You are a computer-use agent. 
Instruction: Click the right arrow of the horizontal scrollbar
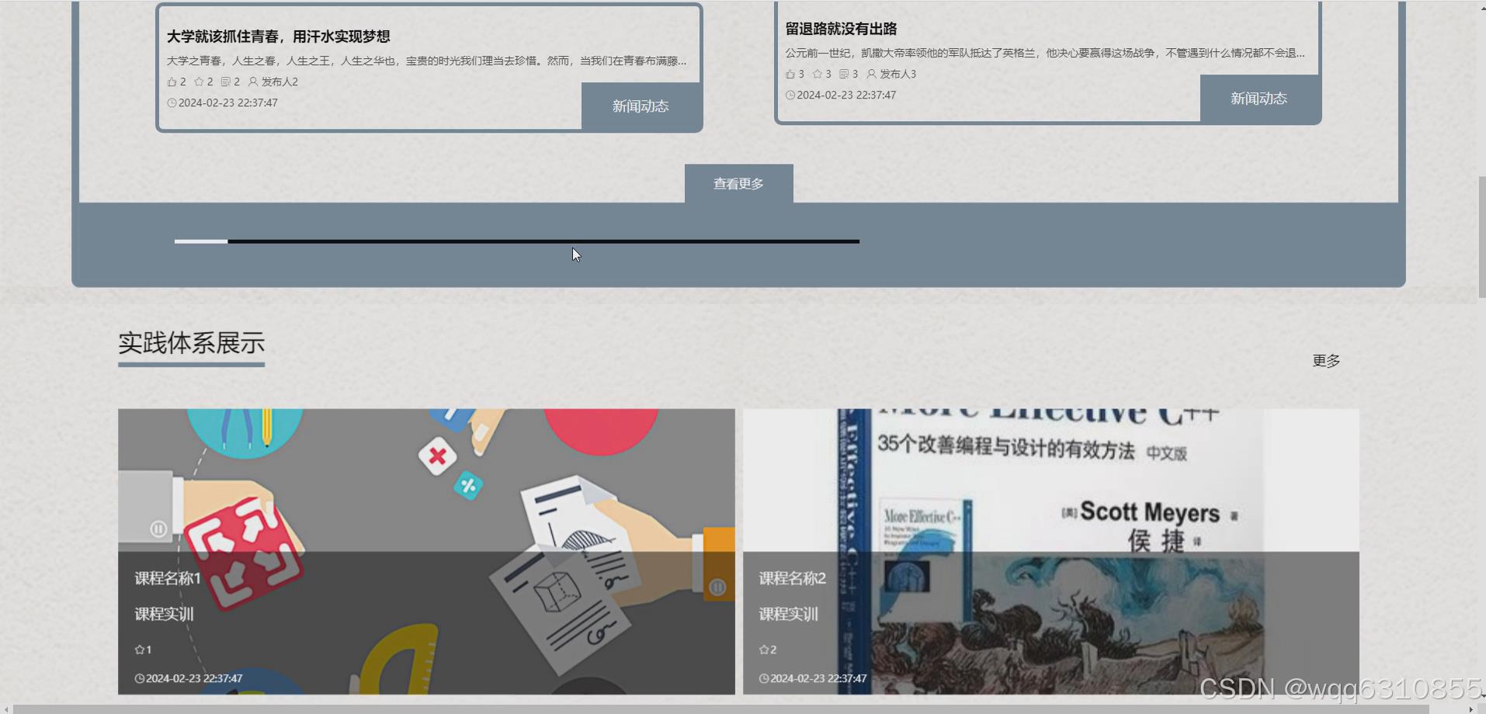tap(1471, 709)
